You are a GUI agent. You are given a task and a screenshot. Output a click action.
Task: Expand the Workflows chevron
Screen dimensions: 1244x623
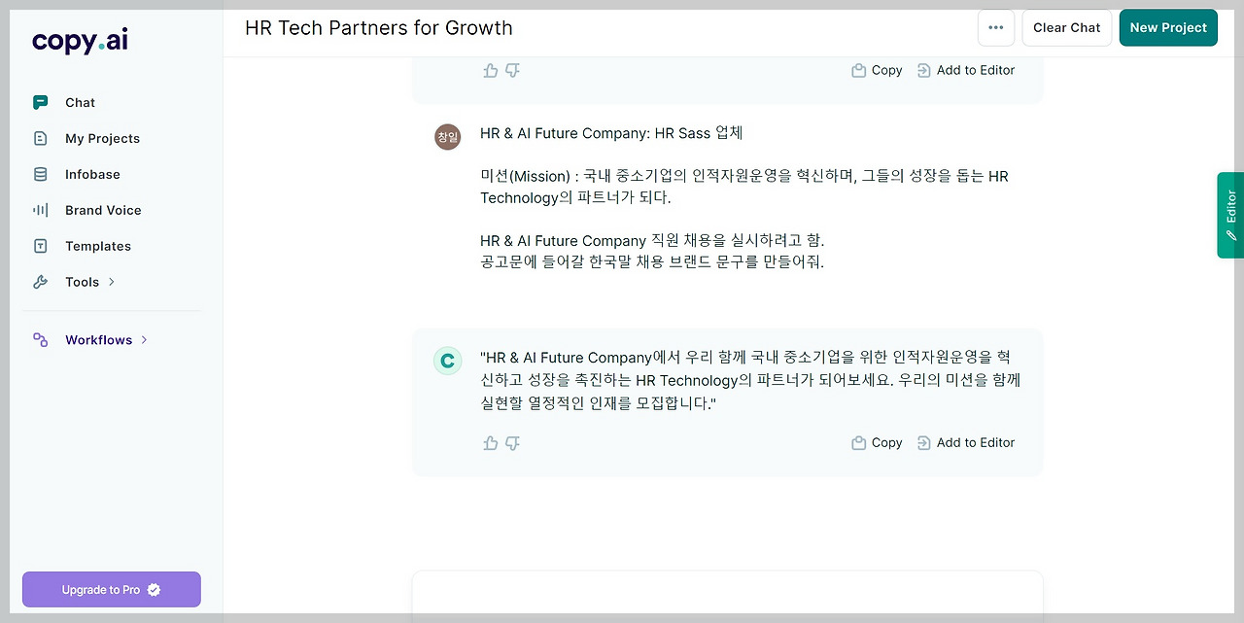145,339
